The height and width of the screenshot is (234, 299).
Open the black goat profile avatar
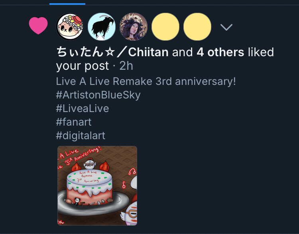tap(102, 27)
